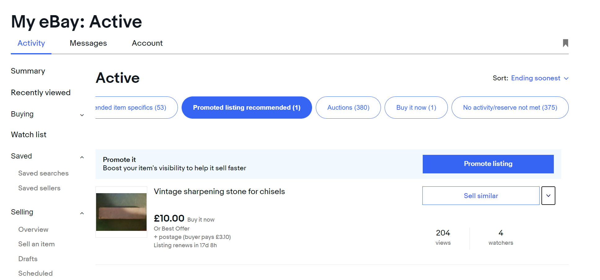Click the Promote listing button
The image size is (600, 280).
tap(488, 164)
